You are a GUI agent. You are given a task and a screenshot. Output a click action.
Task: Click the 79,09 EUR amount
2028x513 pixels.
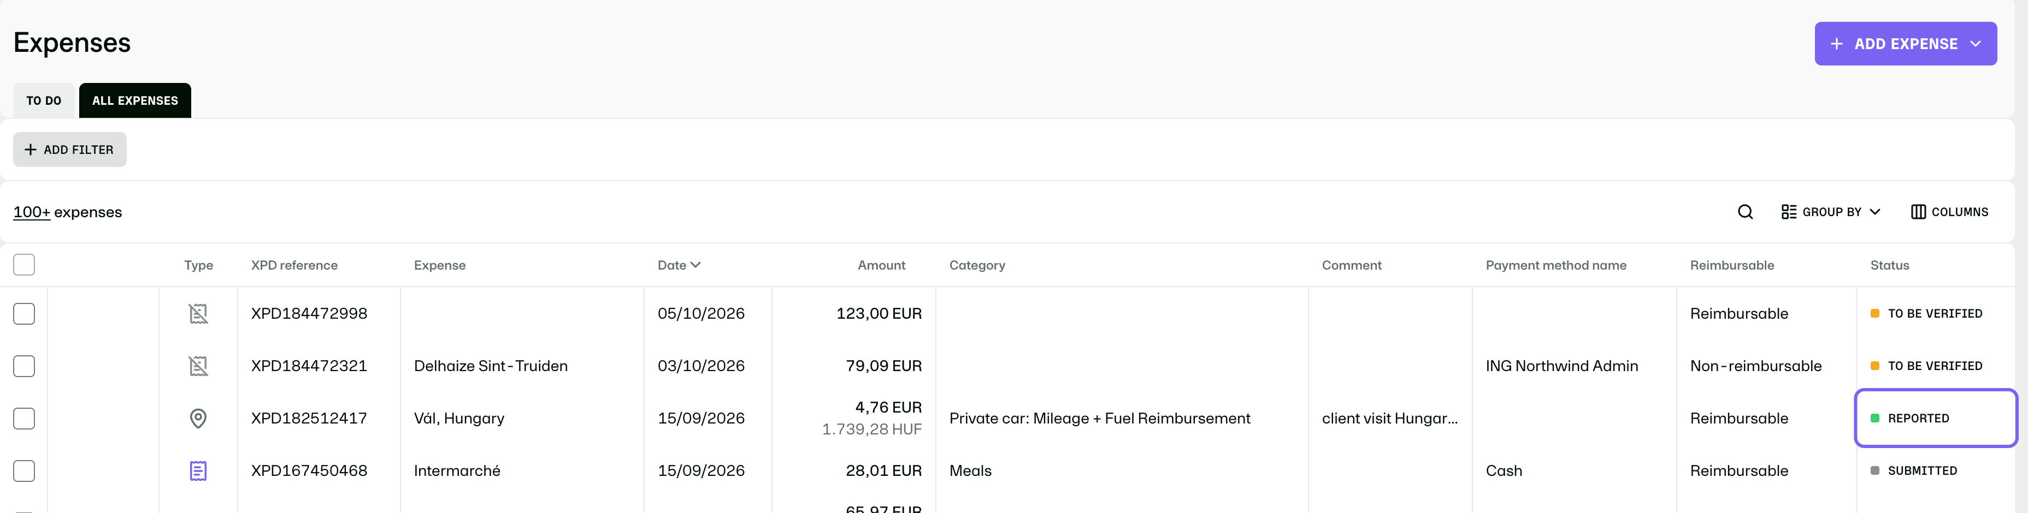click(x=883, y=366)
